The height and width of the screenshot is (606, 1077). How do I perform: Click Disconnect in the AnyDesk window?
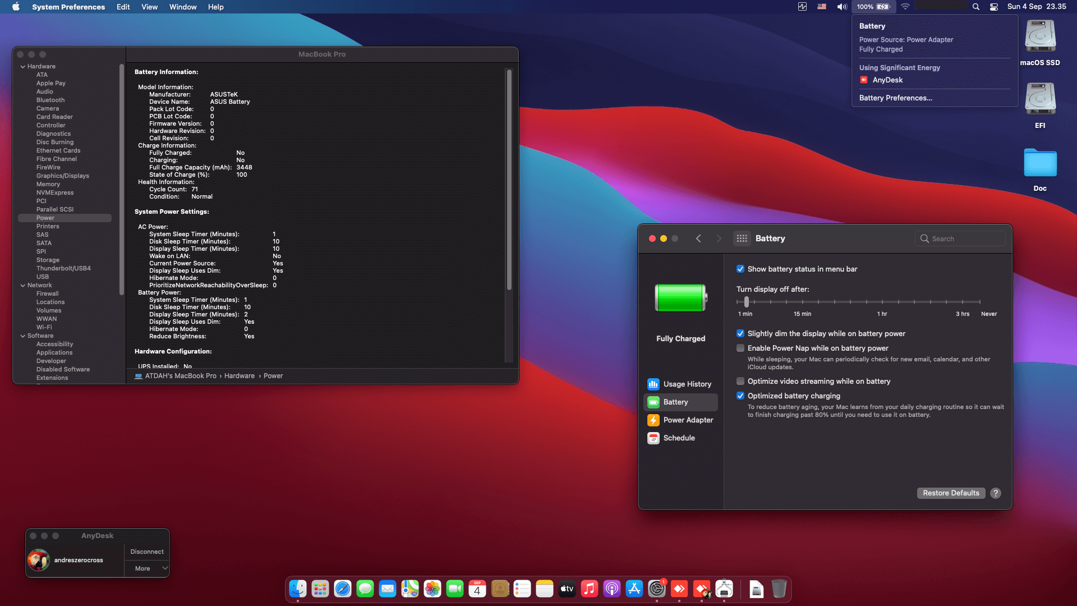click(146, 552)
